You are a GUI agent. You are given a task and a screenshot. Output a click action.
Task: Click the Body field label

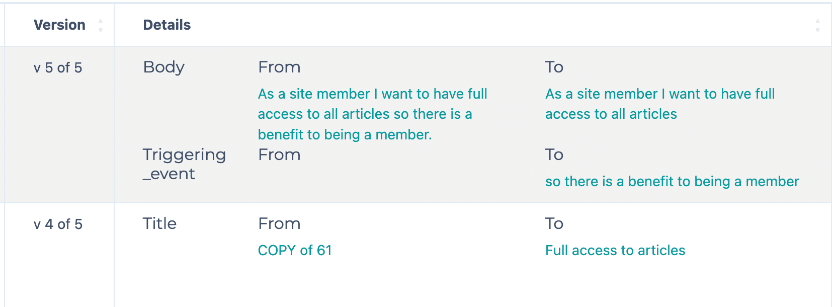click(164, 67)
